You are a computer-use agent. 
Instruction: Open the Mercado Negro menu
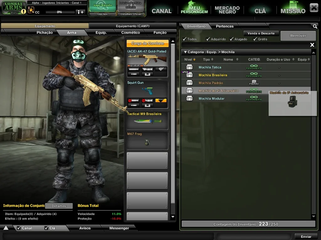[x=227, y=10]
